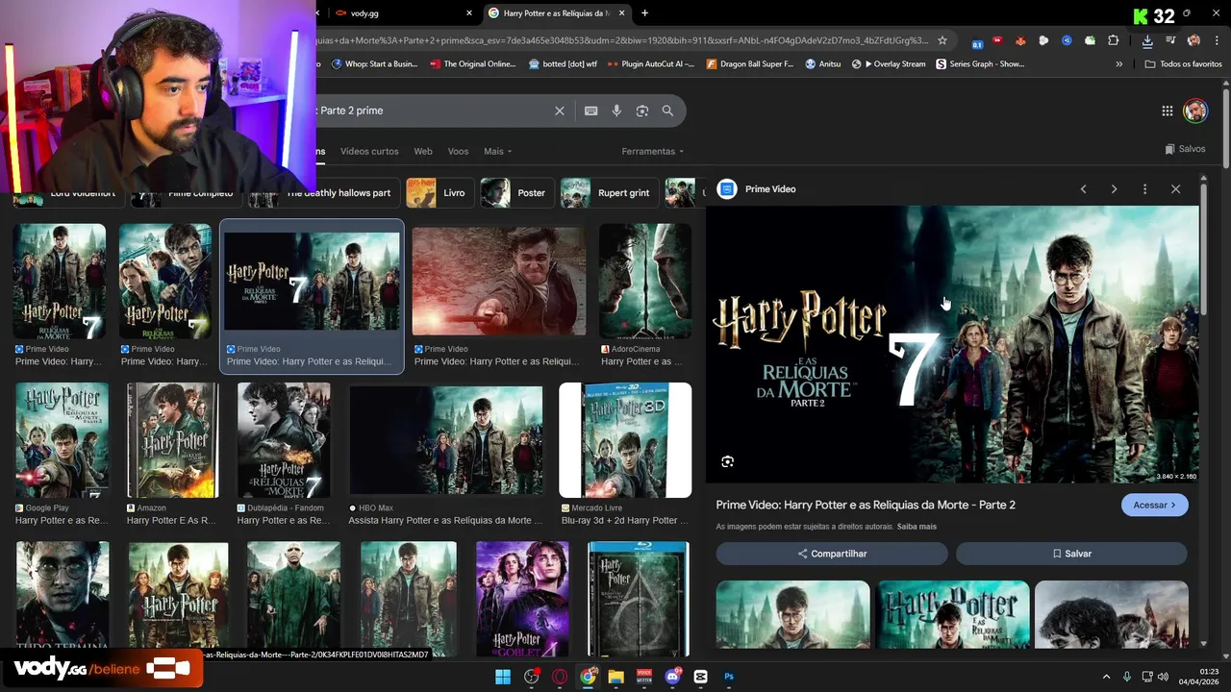Close the image preview panel
Viewport: 1231px width, 692px height.
[x=1175, y=189]
